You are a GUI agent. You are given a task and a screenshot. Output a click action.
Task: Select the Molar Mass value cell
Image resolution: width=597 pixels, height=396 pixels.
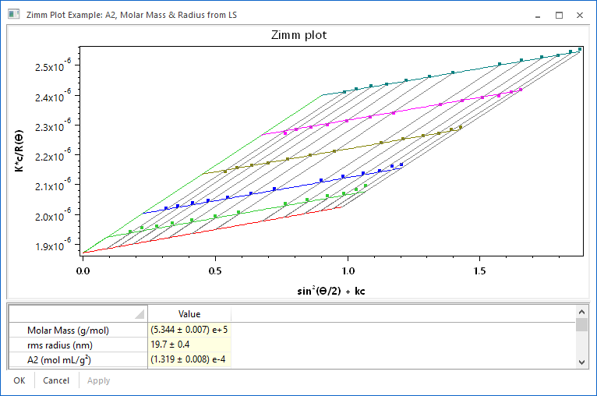[x=189, y=330]
